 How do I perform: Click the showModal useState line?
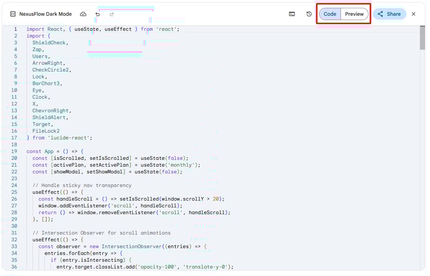coord(108,172)
